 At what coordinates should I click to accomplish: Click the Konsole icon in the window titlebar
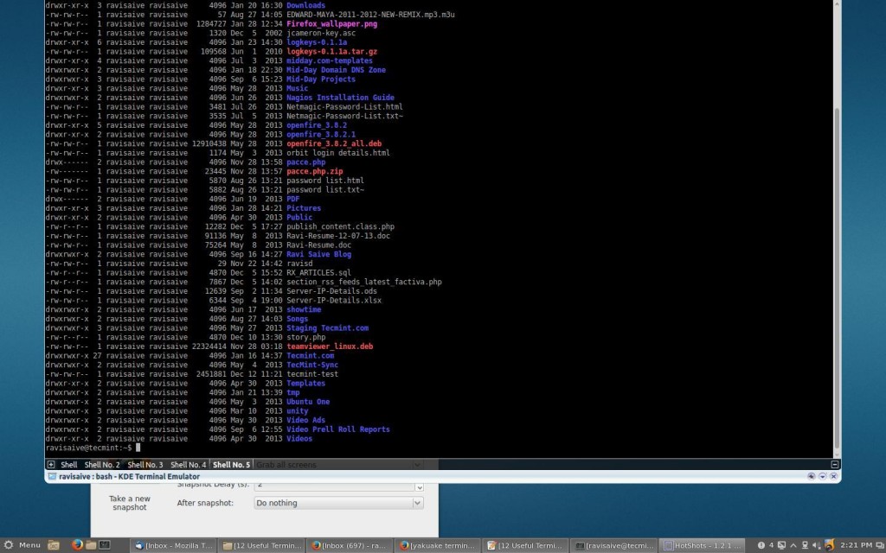click(x=54, y=476)
